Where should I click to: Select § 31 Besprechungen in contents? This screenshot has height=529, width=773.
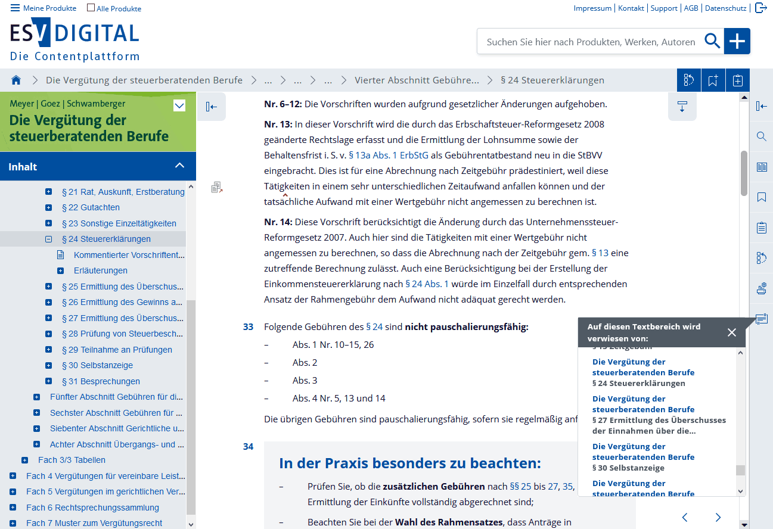coord(101,381)
